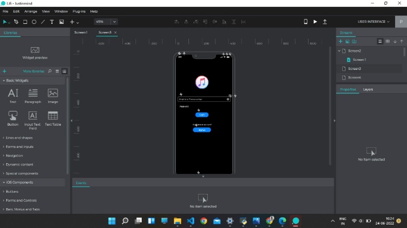Move selected screen down arrow
The height and width of the screenshot is (228, 407).
click(395, 42)
